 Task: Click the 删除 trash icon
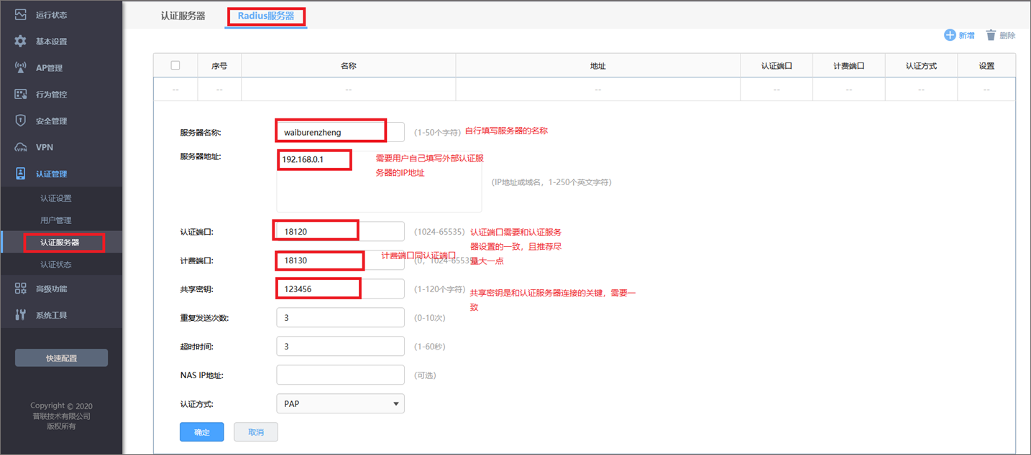point(991,35)
